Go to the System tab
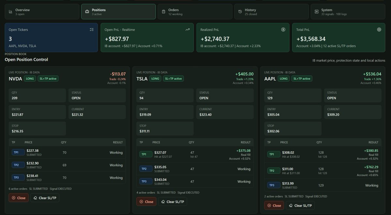Screen dimensions: 391x215 tap(348, 12)
